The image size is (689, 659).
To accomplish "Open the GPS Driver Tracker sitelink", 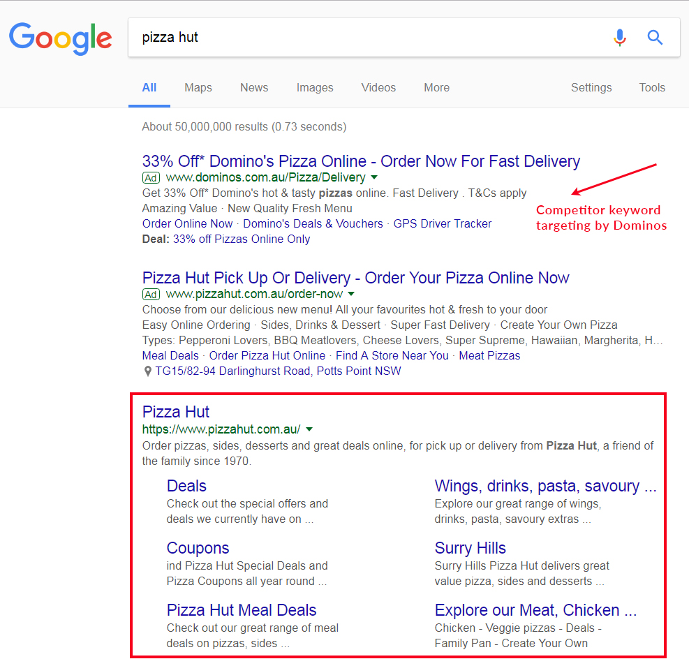I will [443, 223].
